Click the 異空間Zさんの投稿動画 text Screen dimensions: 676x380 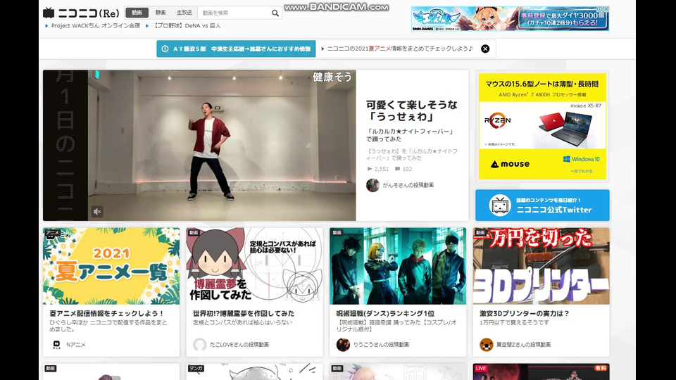coord(523,345)
